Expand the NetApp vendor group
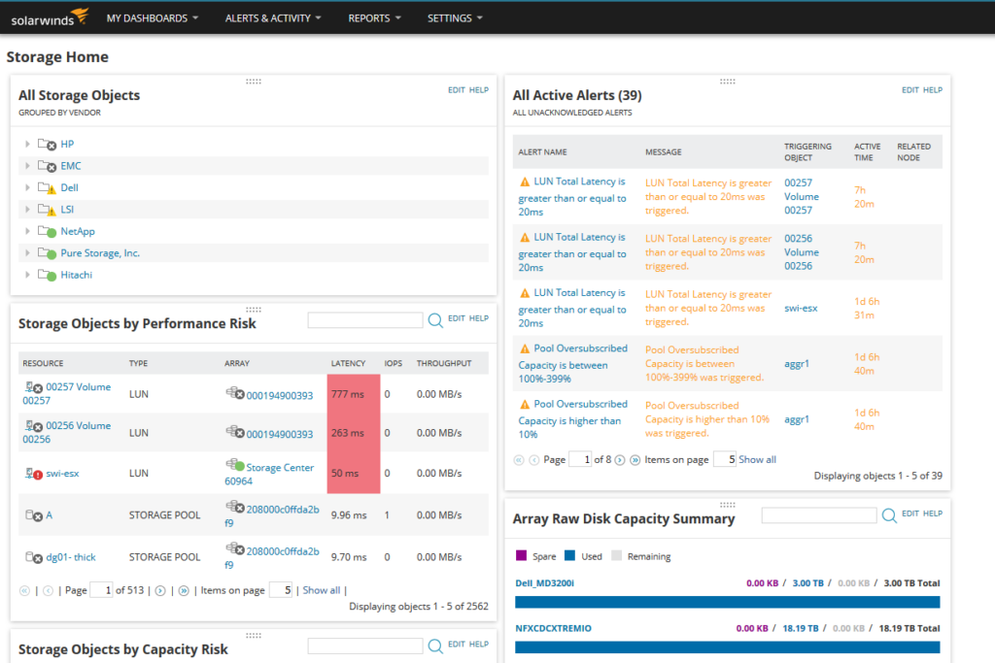This screenshot has height=663, width=995. [27, 231]
